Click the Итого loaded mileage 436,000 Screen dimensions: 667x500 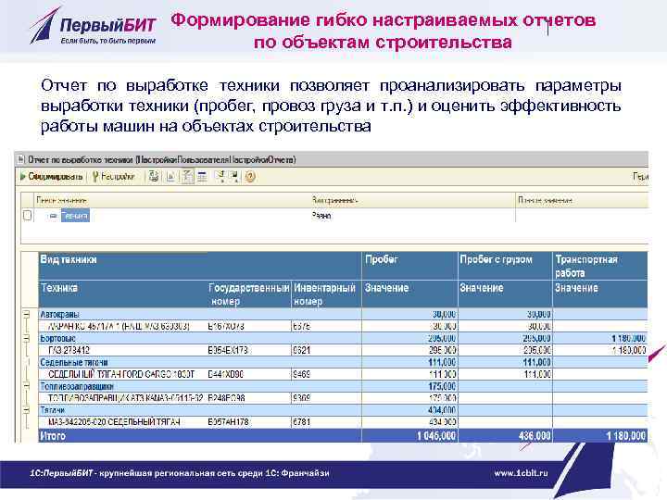[535, 435]
